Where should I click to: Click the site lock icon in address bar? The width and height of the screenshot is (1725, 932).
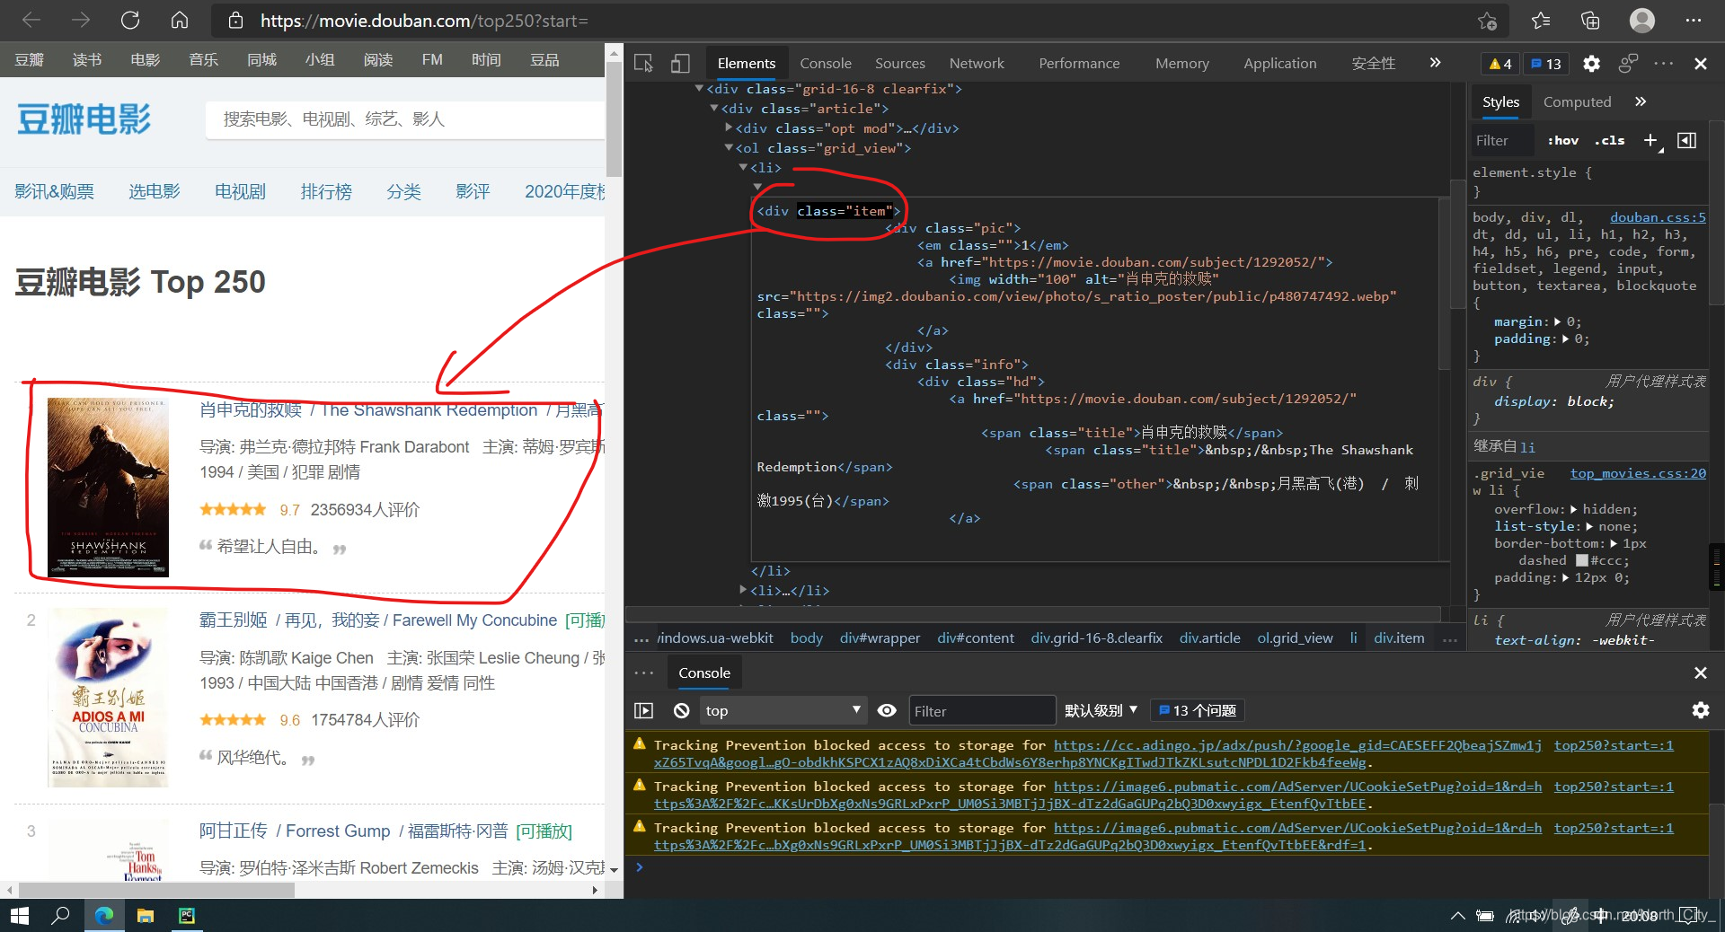point(235,20)
